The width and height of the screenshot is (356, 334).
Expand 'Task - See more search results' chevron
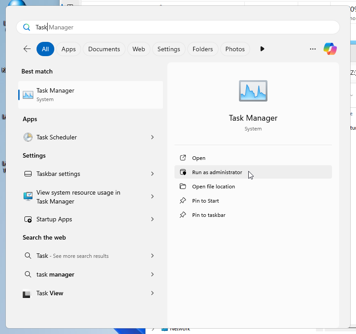coord(152,256)
